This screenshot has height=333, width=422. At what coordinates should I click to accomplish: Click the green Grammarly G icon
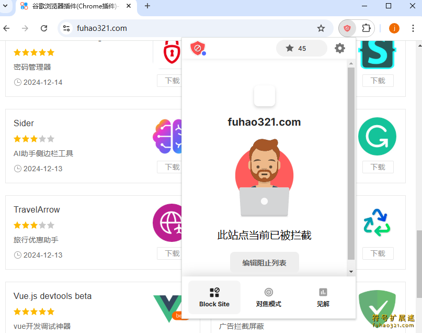pos(377,136)
